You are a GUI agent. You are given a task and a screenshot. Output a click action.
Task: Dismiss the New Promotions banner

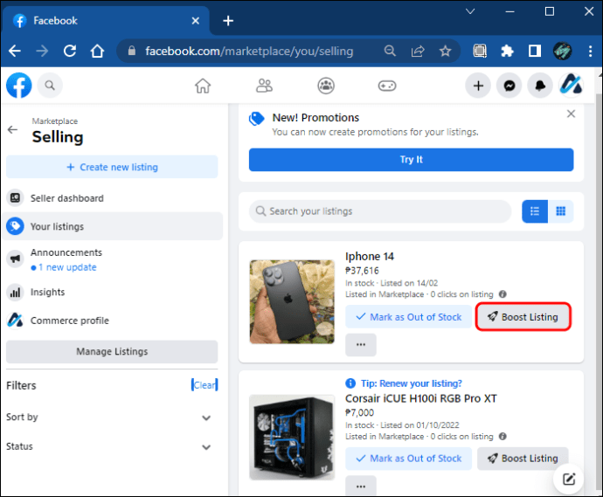(571, 114)
